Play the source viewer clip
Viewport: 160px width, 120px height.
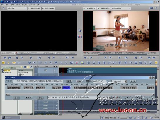[31, 58]
